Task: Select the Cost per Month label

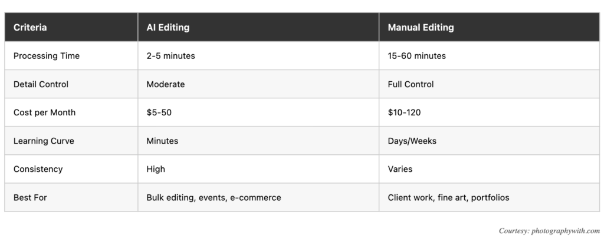Action: [44, 112]
